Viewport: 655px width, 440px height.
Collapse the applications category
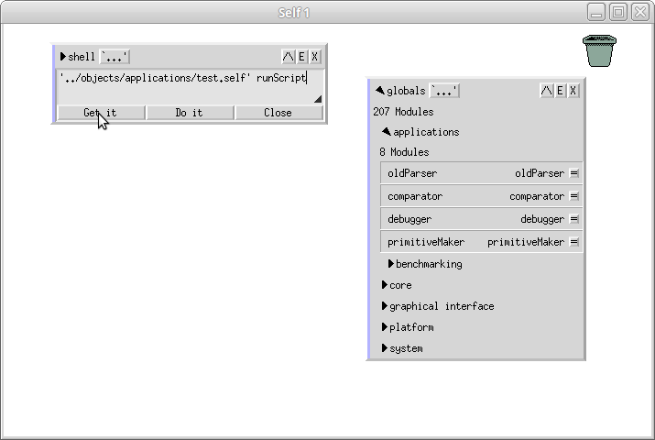387,132
